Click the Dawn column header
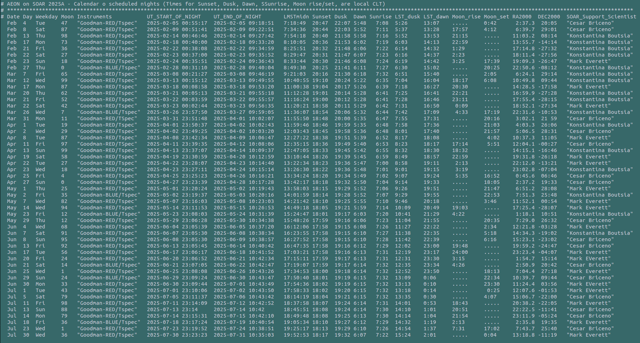The height and width of the screenshot is (343, 640). (x=360, y=17)
